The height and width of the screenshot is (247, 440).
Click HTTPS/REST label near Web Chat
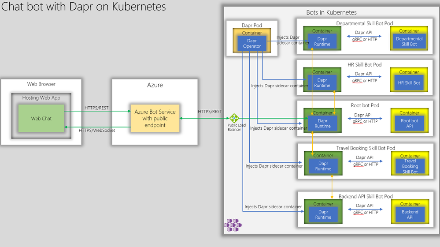click(x=96, y=108)
